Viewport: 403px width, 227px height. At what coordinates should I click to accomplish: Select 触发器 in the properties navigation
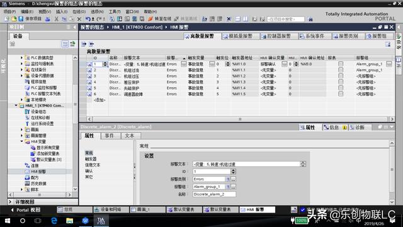coord(91,159)
